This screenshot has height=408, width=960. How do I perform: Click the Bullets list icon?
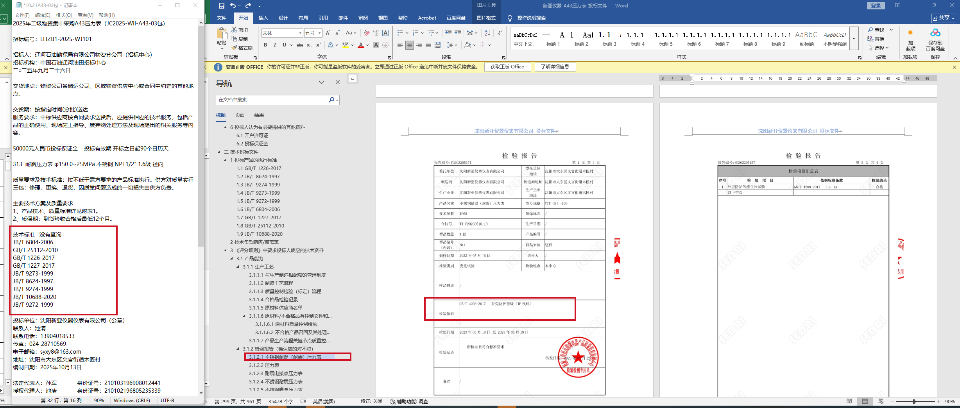(400, 33)
